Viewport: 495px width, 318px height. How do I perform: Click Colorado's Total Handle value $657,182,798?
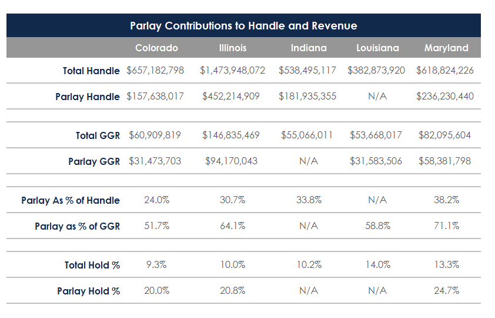tap(155, 71)
